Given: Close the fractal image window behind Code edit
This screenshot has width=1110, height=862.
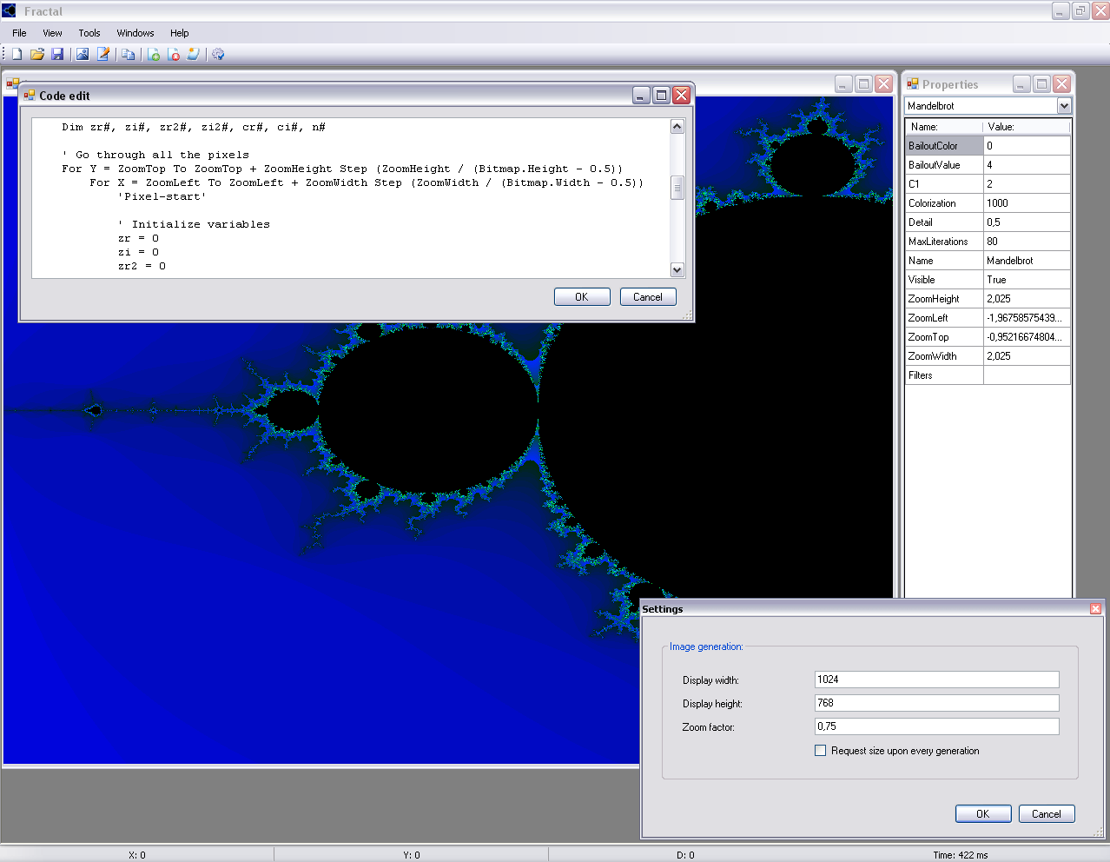Looking at the screenshot, I should click(x=883, y=84).
